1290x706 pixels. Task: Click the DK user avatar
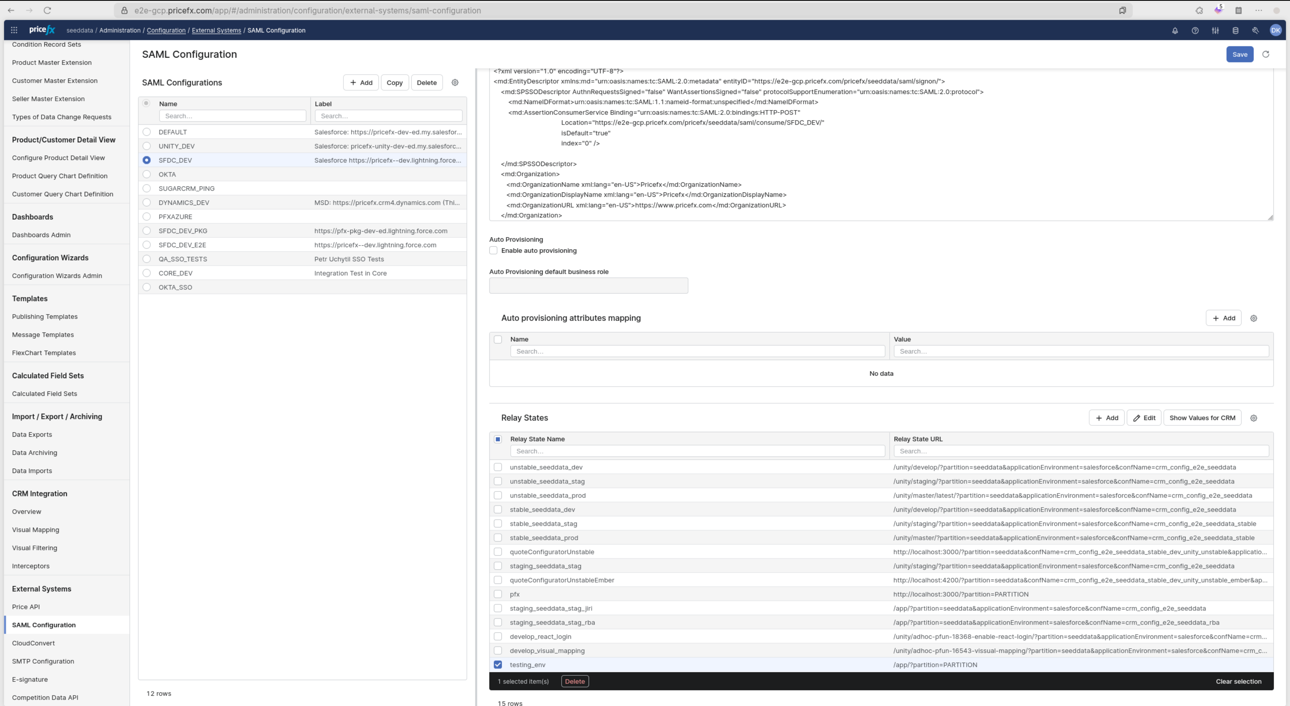coord(1275,31)
